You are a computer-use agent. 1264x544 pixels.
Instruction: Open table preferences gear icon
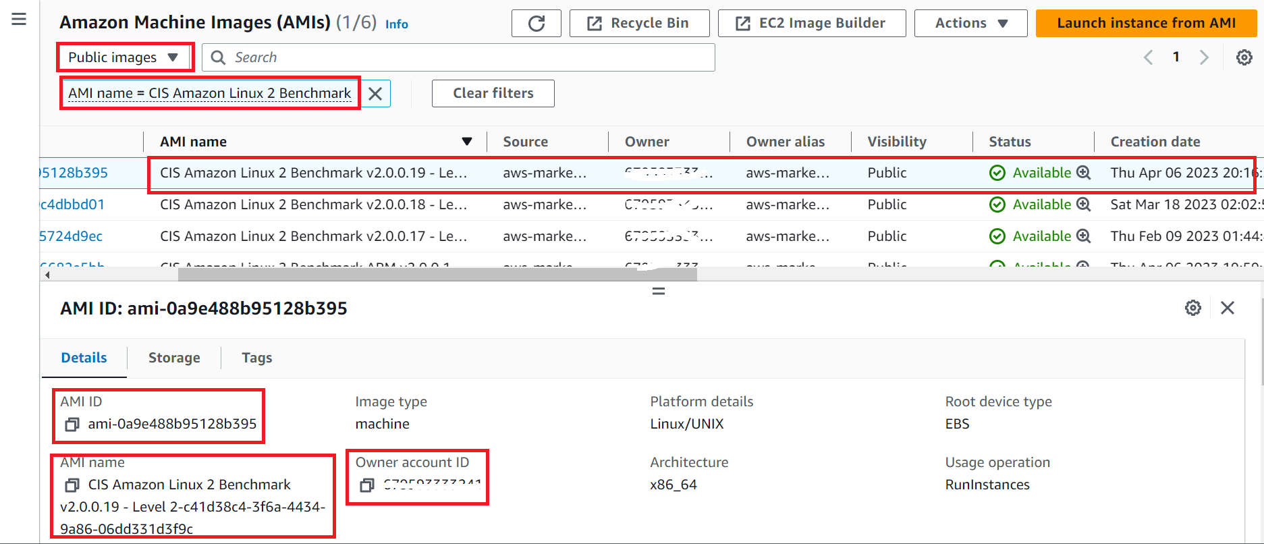[1244, 57]
